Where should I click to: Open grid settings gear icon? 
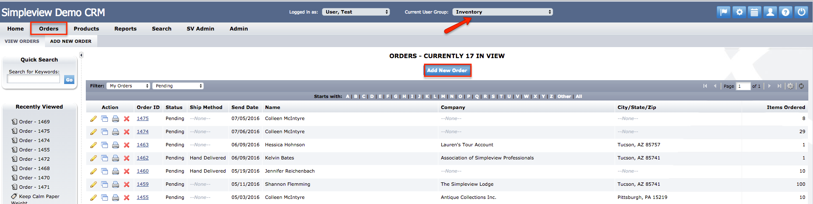790,86
